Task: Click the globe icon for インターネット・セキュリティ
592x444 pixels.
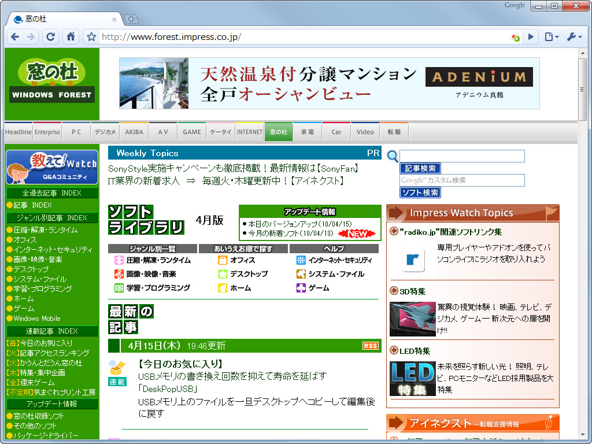Action: click(x=302, y=260)
